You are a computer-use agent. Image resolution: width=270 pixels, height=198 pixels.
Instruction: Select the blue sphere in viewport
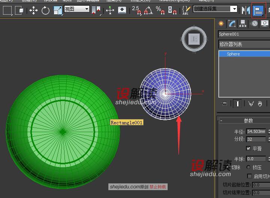[165, 94]
